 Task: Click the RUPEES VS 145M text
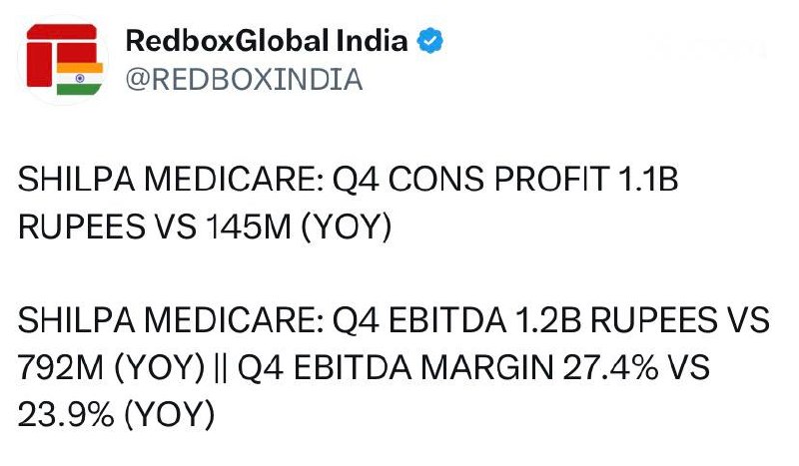coord(155,227)
